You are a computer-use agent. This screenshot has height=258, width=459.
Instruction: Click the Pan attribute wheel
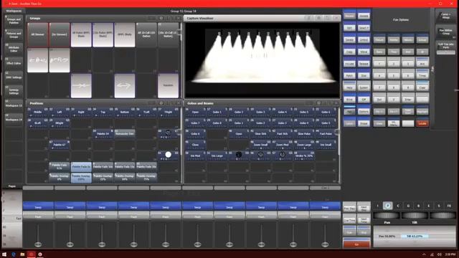pos(387,216)
